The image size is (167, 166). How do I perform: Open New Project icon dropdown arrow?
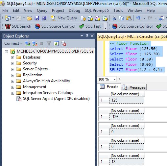coord(13,18)
